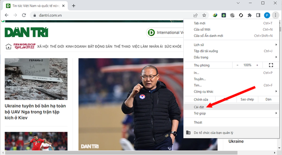
Task: Click the Dán button
Action: (268, 99)
